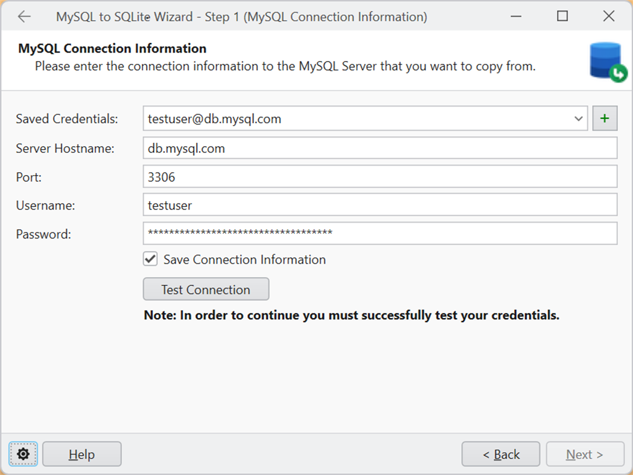
Task: Maximize the wizard window
Action: 562,17
